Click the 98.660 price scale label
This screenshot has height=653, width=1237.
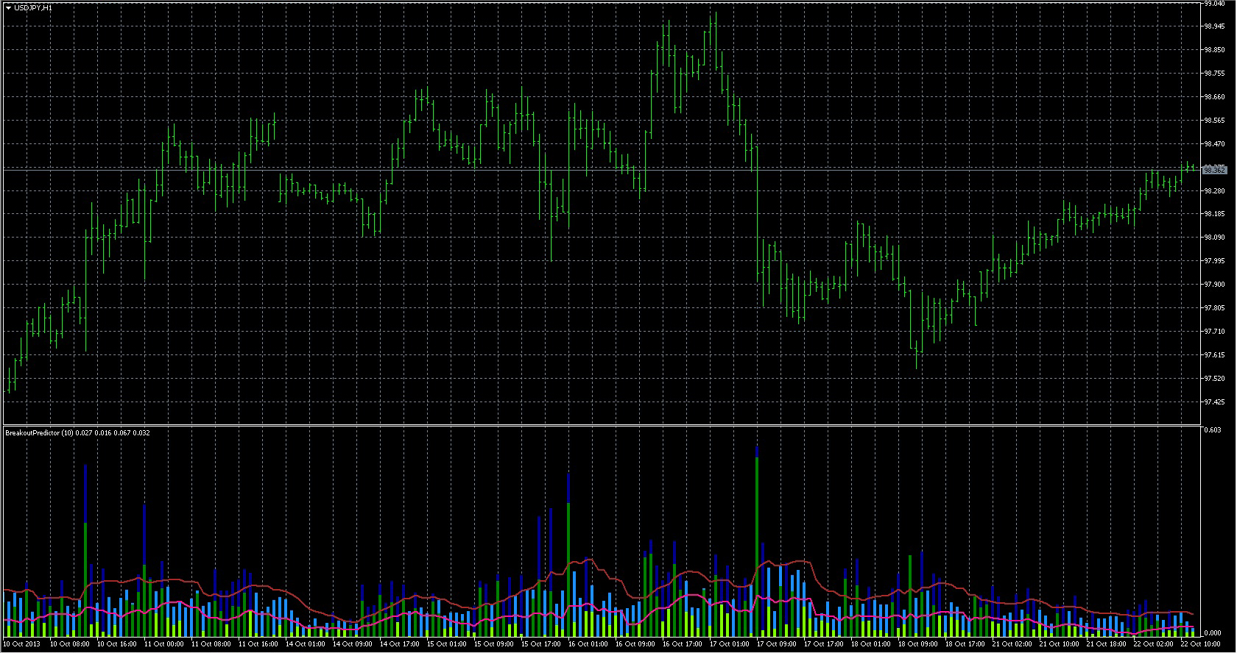pyautogui.click(x=1214, y=96)
